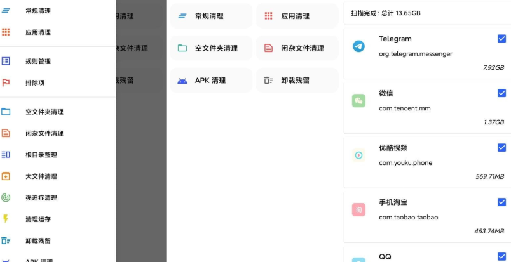Select 卸载残留 in the side drawer
The image size is (511, 262).
(58, 241)
